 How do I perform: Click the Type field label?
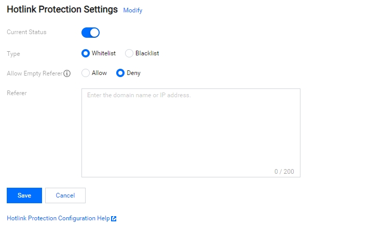13,54
